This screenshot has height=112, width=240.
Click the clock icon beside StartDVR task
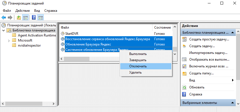point(63,34)
